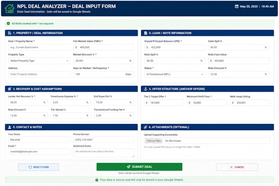Click the Unpaid Principal Balance field

(174, 47)
